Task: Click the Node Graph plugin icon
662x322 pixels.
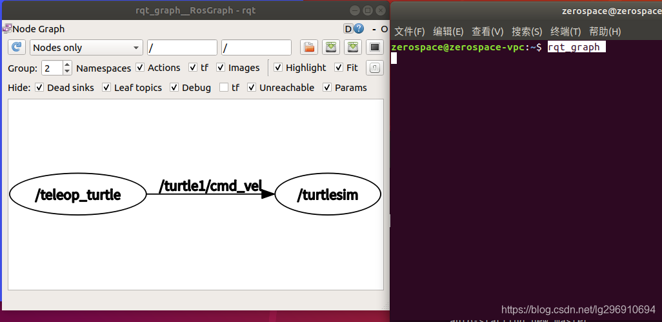Action: (7, 28)
